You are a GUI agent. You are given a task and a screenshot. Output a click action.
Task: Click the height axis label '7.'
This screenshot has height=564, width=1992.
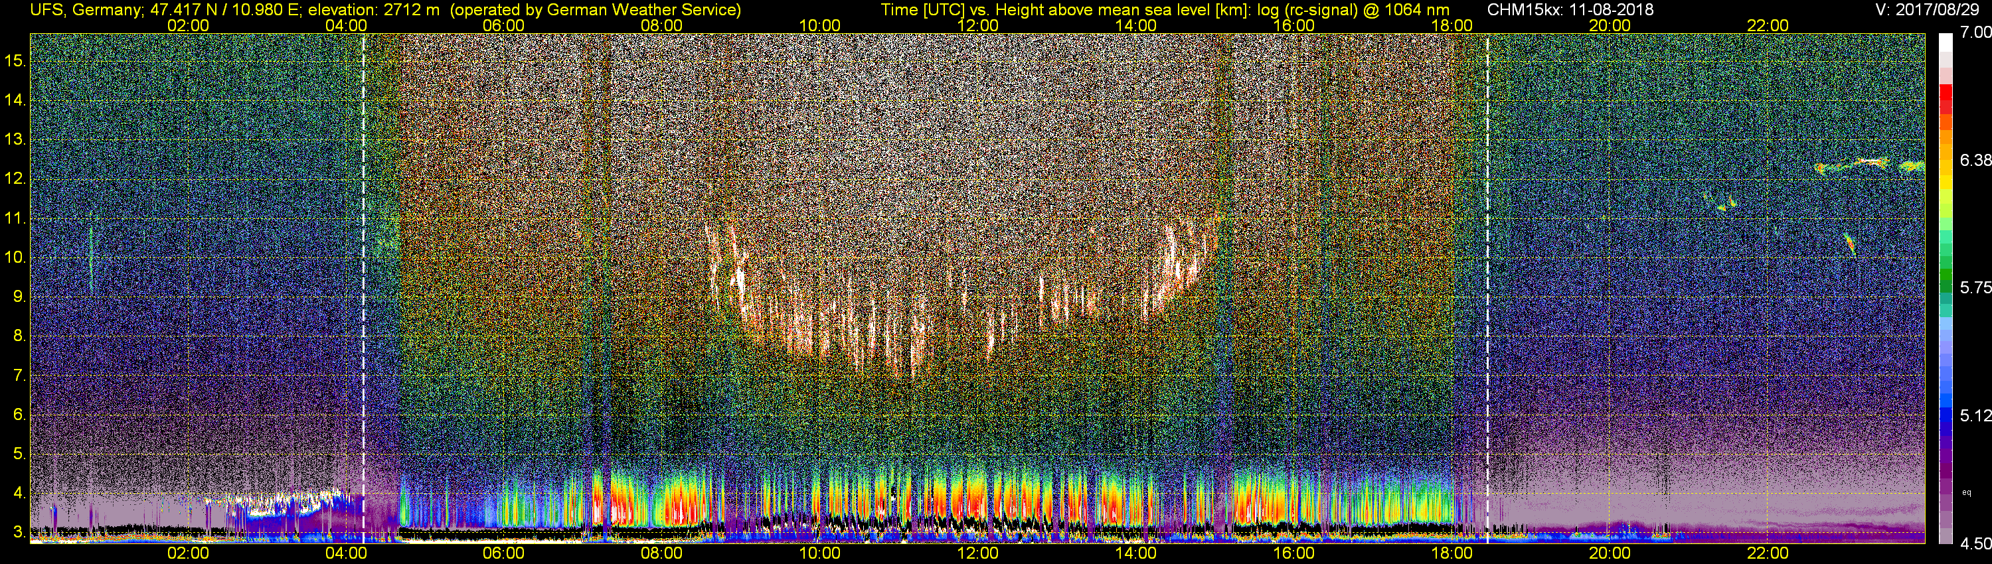tap(19, 376)
